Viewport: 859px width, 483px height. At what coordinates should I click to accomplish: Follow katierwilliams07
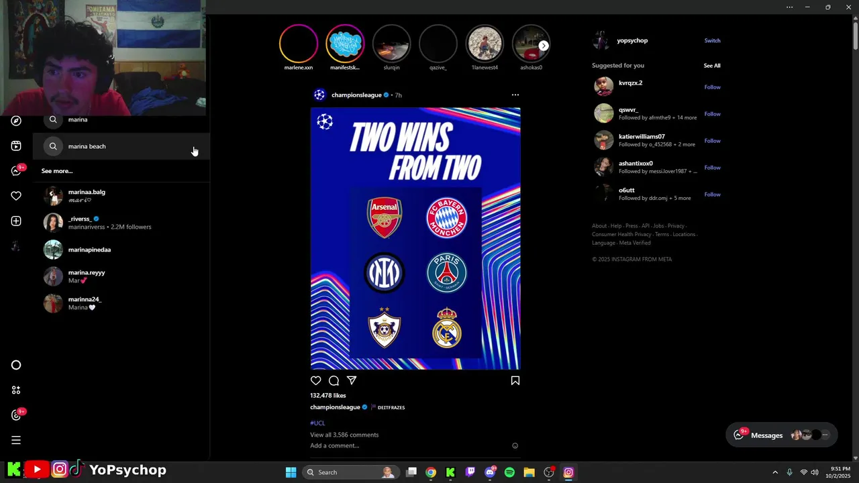pos(712,141)
